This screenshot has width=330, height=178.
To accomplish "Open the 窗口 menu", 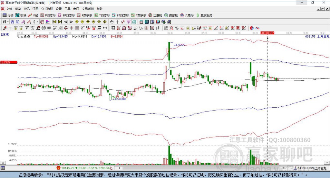I will pos(76,9).
